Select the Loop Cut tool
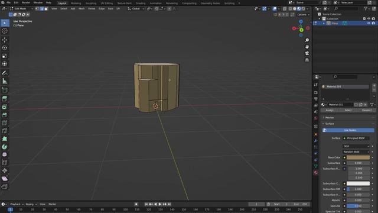The height and width of the screenshot is (213, 378). pos(5,123)
